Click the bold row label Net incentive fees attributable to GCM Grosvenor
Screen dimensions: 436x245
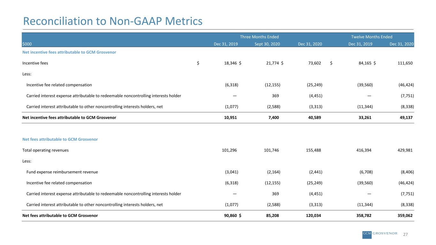[69, 117]
